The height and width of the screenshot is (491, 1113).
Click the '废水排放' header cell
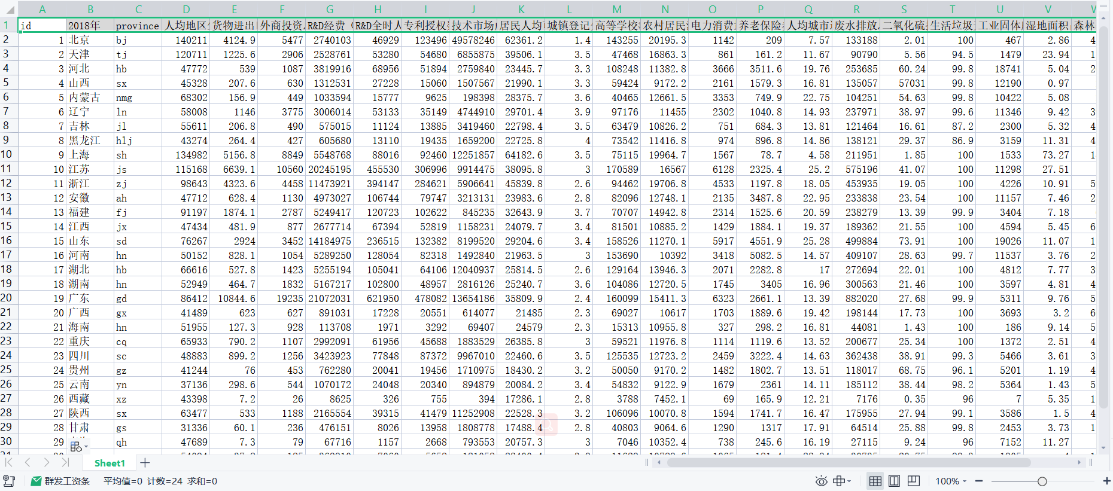coord(856,25)
